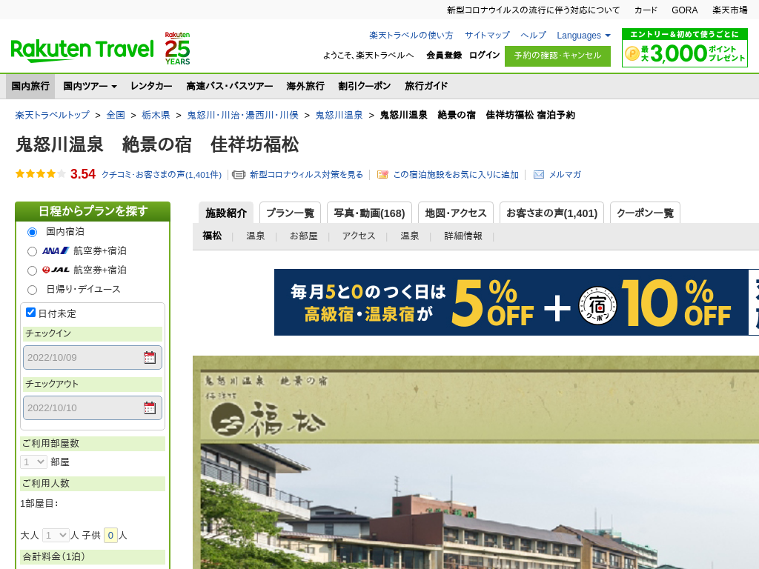The image size is (759, 569).
Task: Click the 福松 hotel logo in the image
Action: tap(268, 420)
